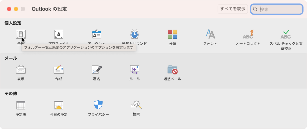Click the 分類 label text

[x=172, y=44]
